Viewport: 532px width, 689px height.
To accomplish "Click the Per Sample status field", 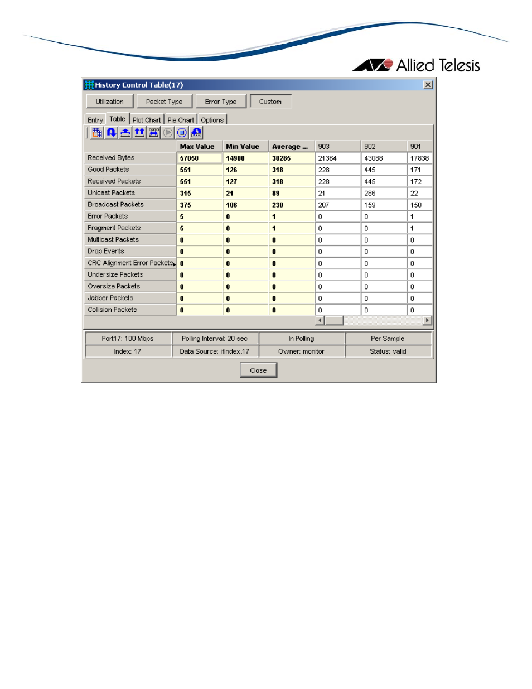I will click(x=388, y=339).
